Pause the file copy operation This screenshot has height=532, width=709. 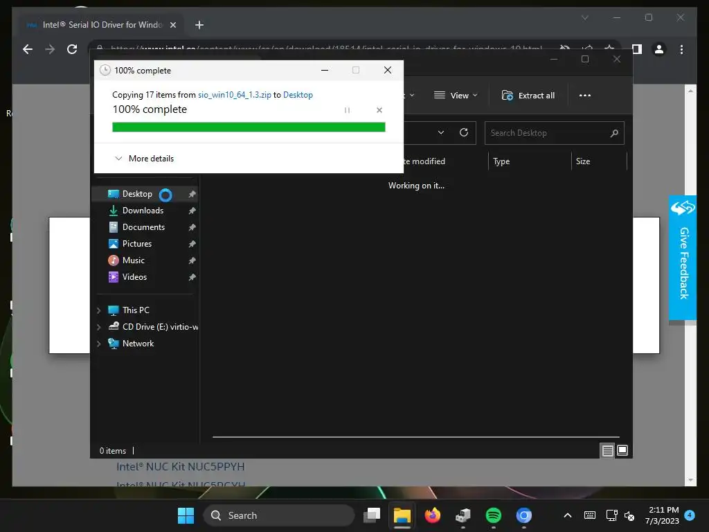coord(348,110)
